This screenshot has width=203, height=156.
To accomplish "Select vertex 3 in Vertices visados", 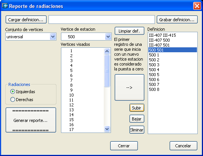I will click(83, 61).
